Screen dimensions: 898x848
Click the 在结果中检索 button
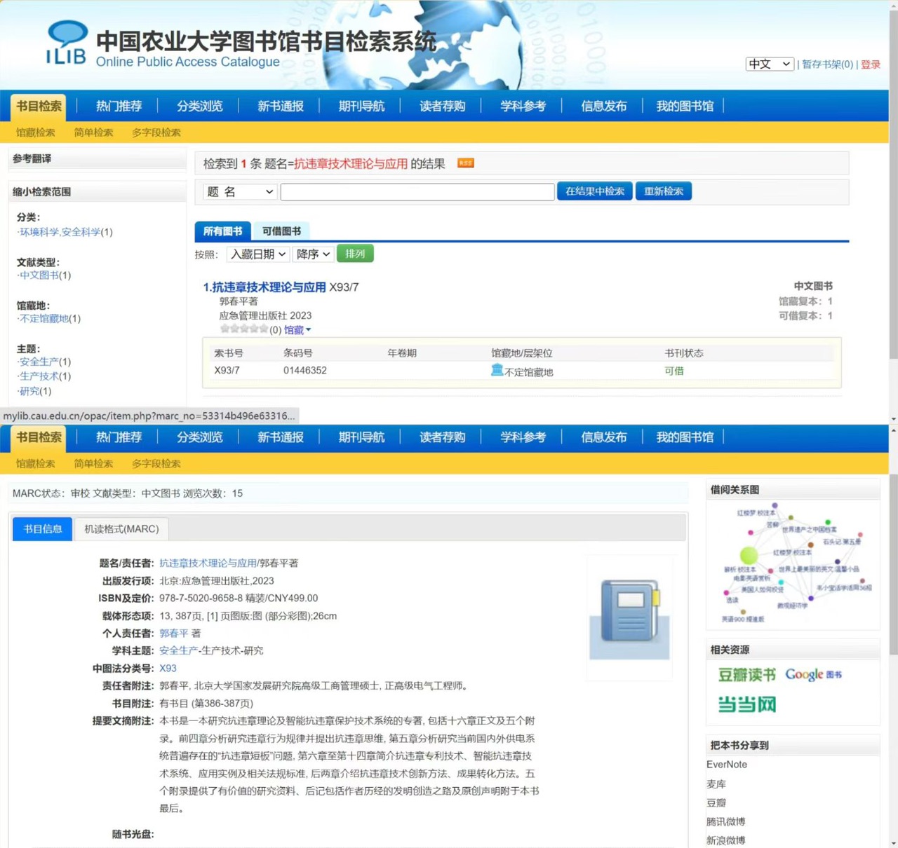594,191
